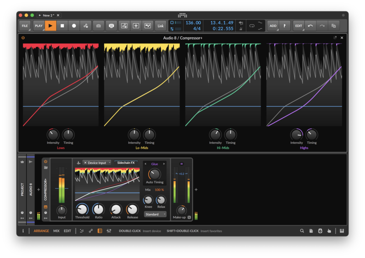365x258 pixels.
Task: Click the stop transport button
Action: (63, 26)
